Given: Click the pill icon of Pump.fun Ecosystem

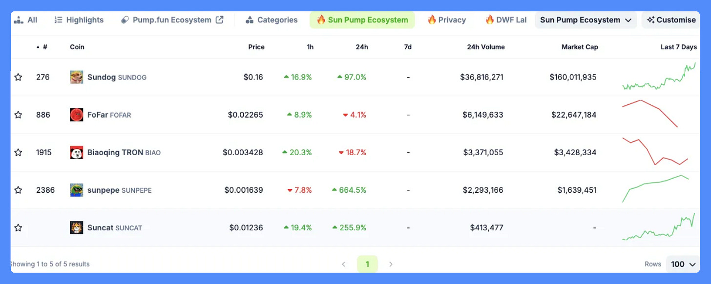Looking at the screenshot, I should [125, 20].
